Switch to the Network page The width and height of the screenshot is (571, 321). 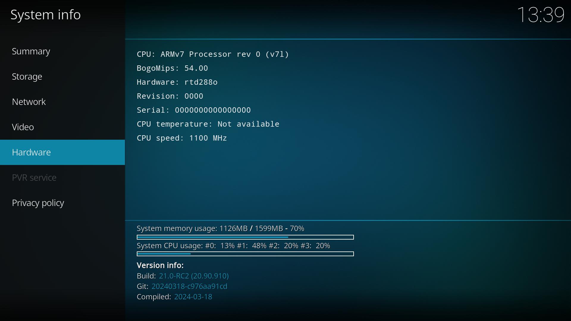(x=29, y=102)
